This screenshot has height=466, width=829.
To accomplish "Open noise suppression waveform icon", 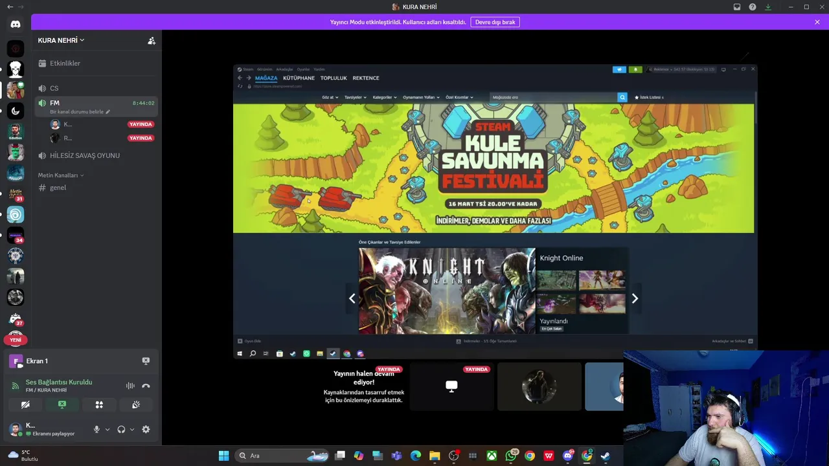I will 130,386.
